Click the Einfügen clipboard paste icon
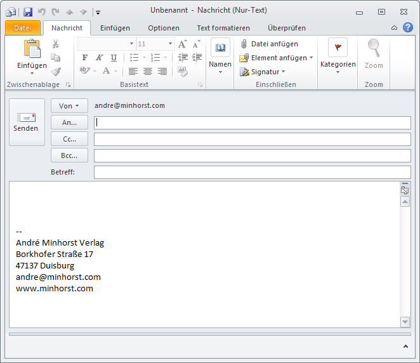420x363 pixels. tap(32, 49)
